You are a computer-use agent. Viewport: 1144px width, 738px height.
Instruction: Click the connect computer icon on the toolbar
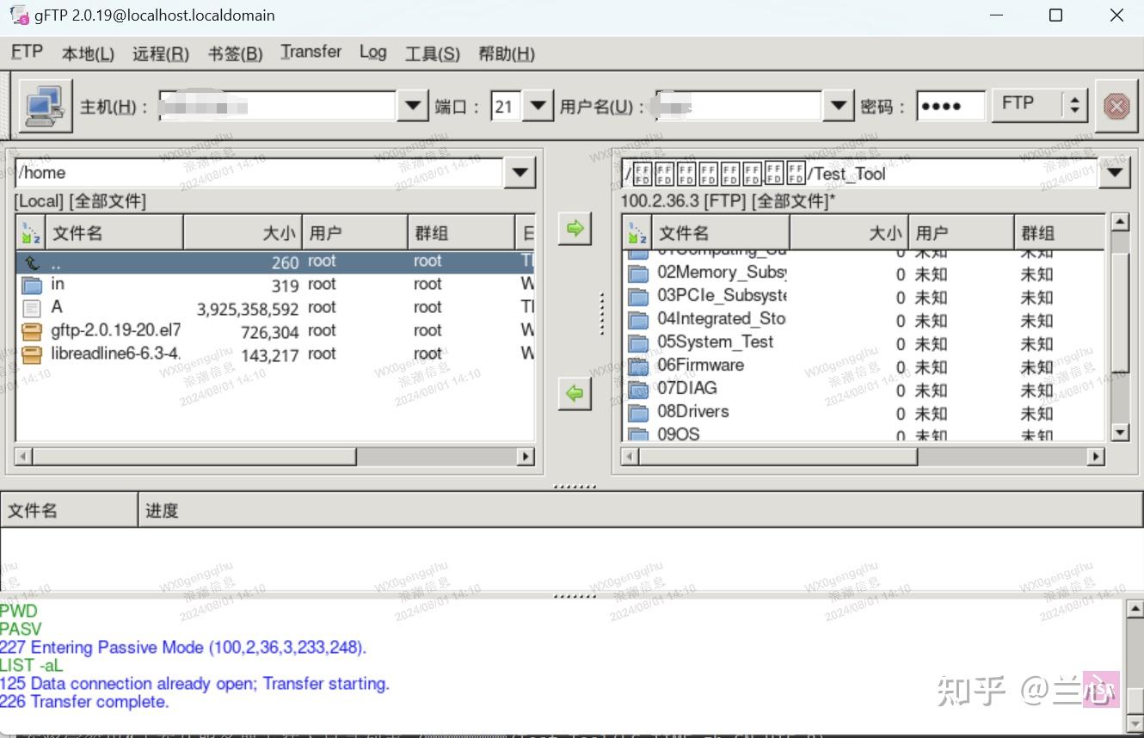tap(45, 105)
